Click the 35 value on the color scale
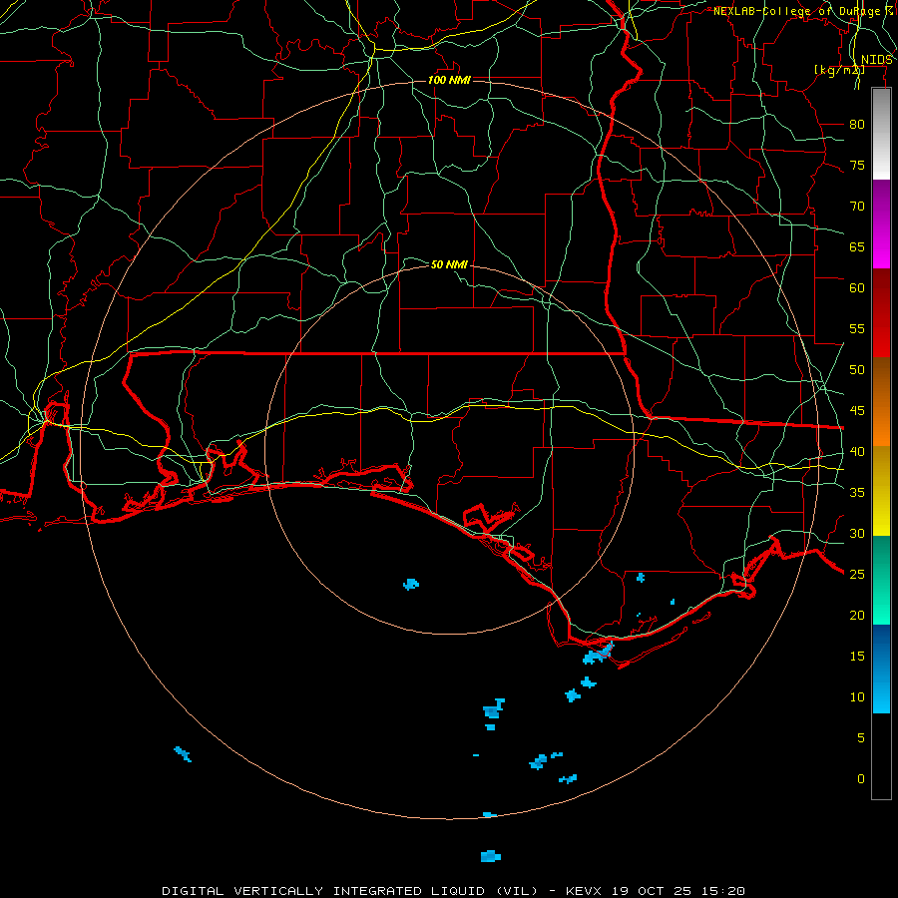Viewport: 898px width, 898px height. (x=857, y=493)
